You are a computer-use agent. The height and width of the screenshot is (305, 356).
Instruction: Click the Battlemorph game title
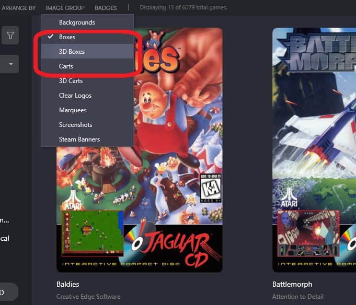click(x=292, y=284)
